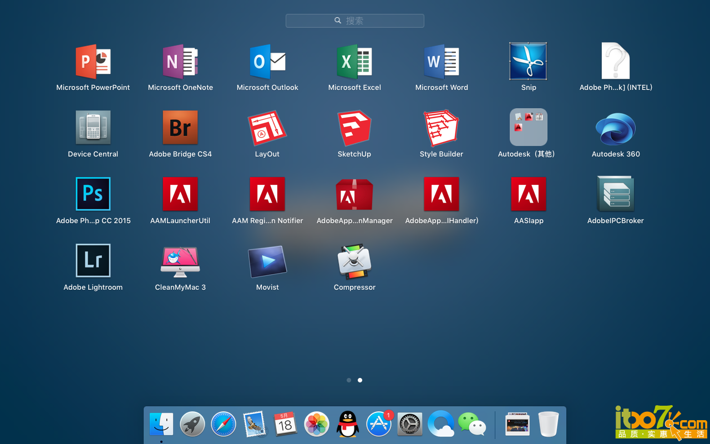Launch the LayOut app

click(x=267, y=128)
